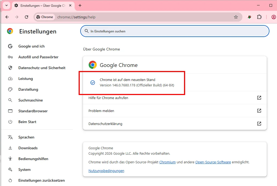Click external link icon for Datenschutzerklärung

[x=259, y=124]
